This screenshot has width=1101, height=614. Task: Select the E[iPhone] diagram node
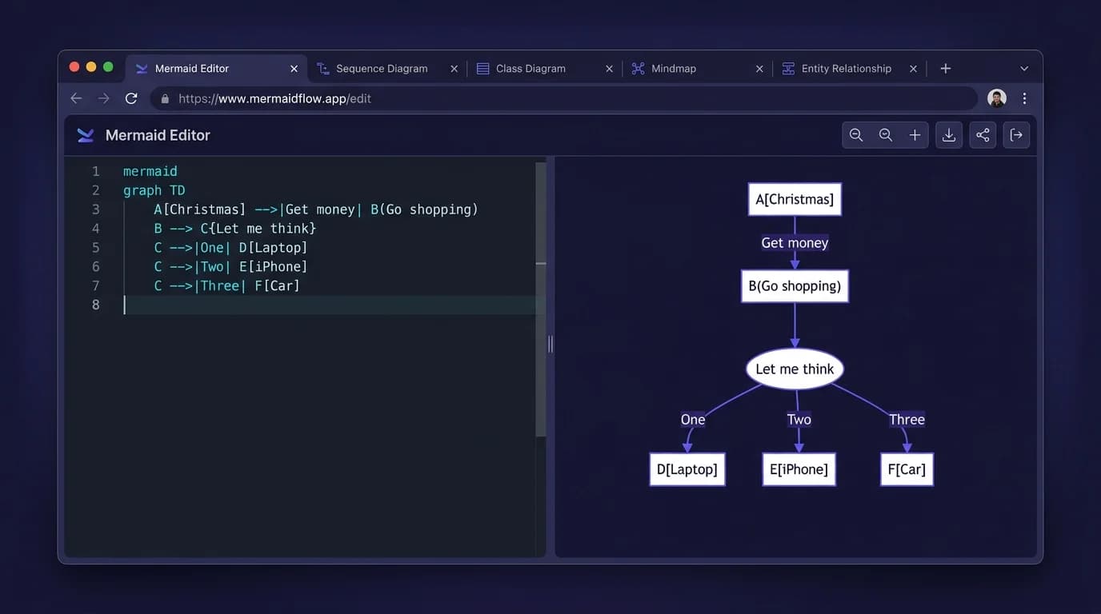pos(799,469)
